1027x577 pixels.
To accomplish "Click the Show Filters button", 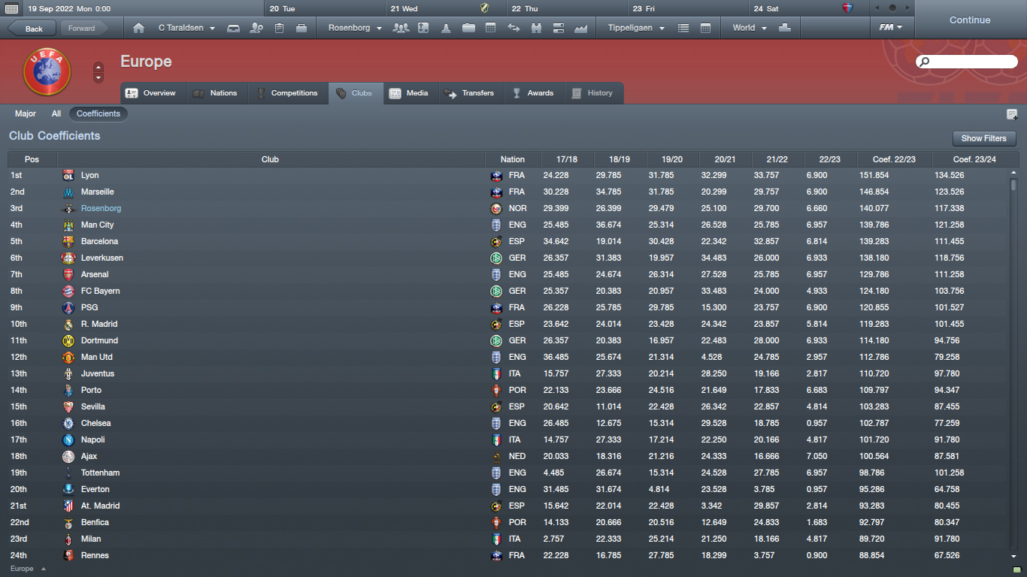I will coord(984,138).
